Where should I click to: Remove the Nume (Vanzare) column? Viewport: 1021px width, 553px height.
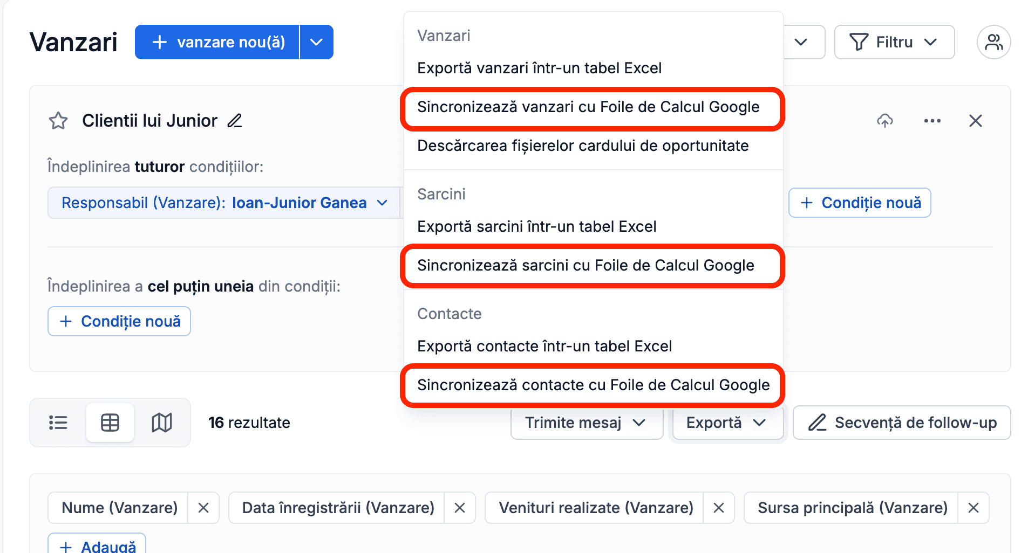coord(203,508)
